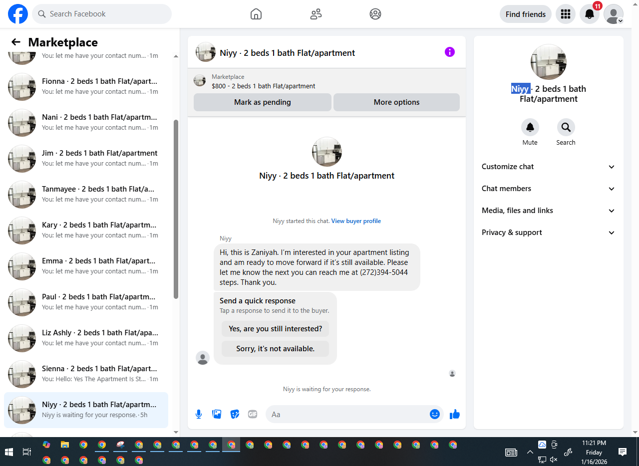Click the taskbar clock showing 11:21 PM

pyautogui.click(x=594, y=452)
